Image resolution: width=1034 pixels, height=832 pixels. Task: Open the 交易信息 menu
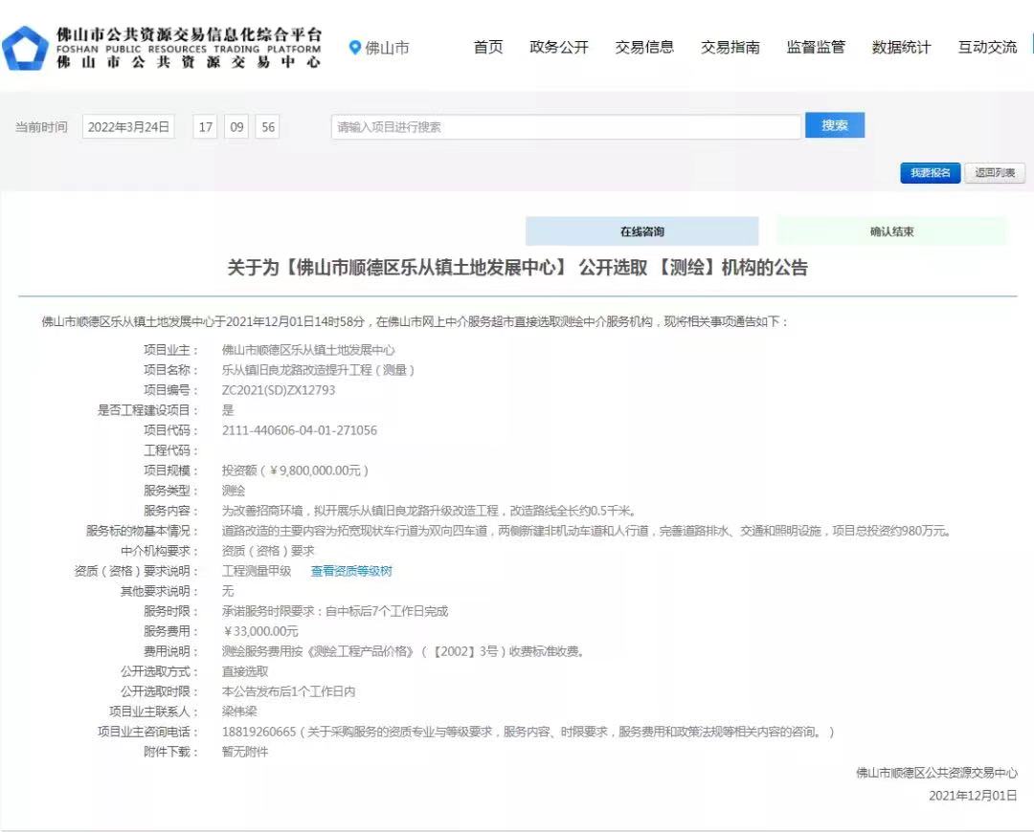pos(644,47)
